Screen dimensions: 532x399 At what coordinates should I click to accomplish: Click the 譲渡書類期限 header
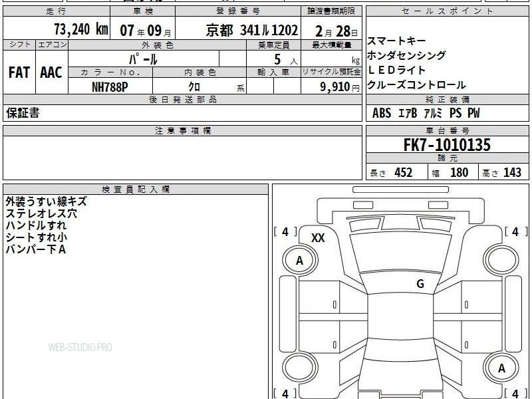[x=331, y=11]
